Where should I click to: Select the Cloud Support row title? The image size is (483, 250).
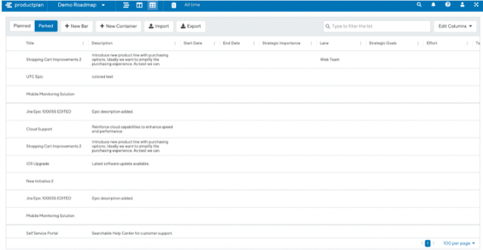(x=39, y=129)
